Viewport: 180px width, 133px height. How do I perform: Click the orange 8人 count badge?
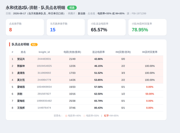tap(34, 45)
